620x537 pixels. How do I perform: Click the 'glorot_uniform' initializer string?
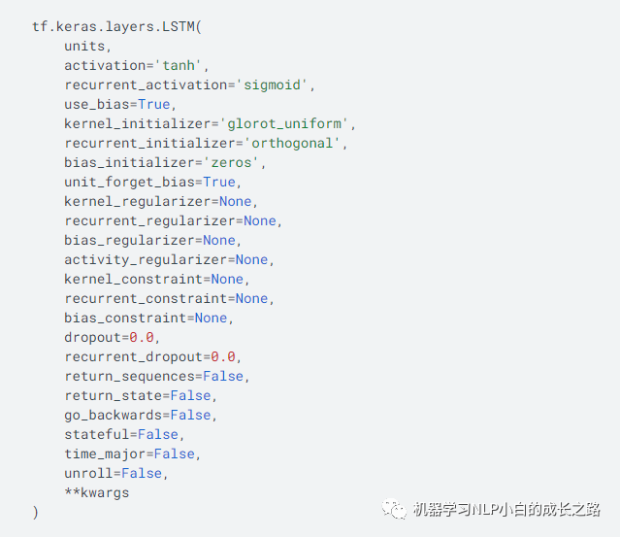pyautogui.click(x=286, y=123)
